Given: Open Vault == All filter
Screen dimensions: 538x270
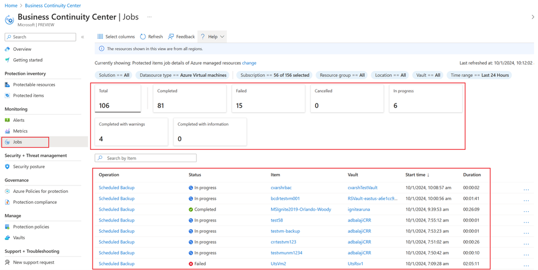Looking at the screenshot, I should [x=428, y=75].
